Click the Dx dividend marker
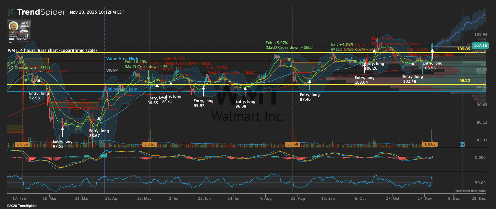This screenshot has width=496, height=209. tap(462, 144)
